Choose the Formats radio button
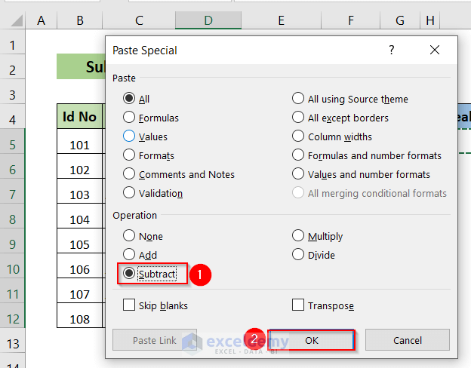This screenshot has width=471, height=368. (x=129, y=155)
